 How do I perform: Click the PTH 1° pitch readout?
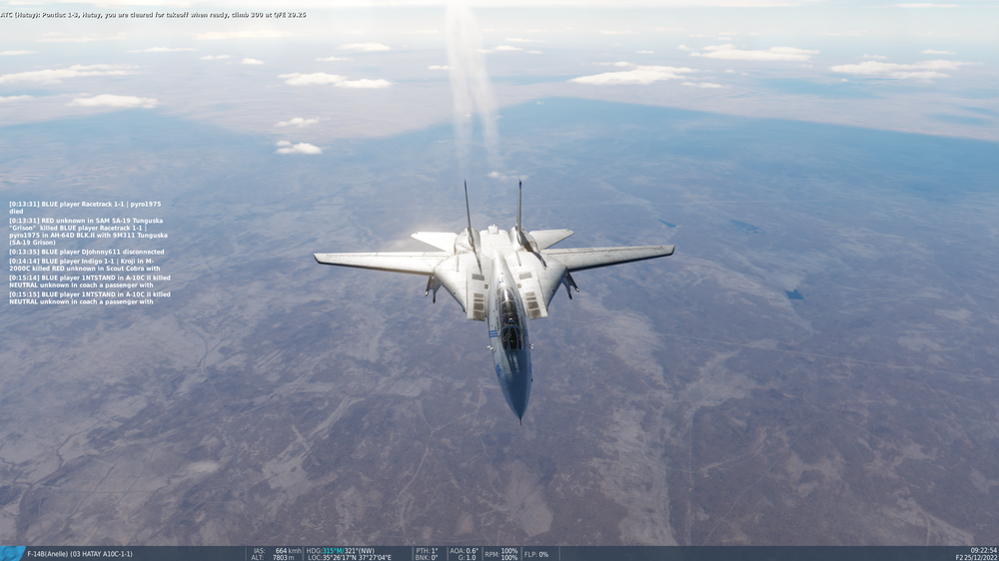427,551
